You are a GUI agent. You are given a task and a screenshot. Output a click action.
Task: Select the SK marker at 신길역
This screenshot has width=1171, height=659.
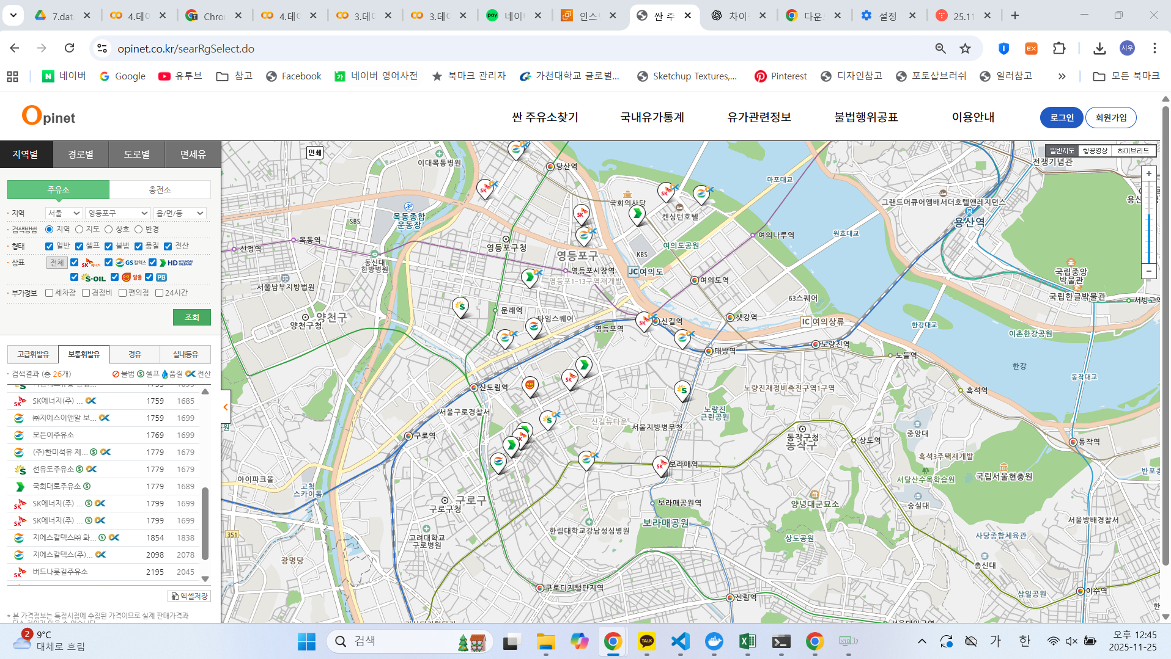[643, 321]
